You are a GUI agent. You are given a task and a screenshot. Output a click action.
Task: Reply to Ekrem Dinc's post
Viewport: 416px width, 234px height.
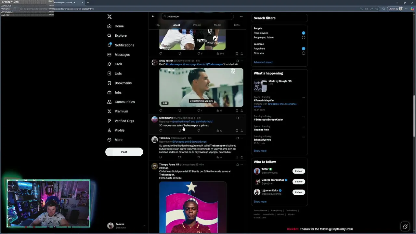pyautogui.click(x=161, y=130)
